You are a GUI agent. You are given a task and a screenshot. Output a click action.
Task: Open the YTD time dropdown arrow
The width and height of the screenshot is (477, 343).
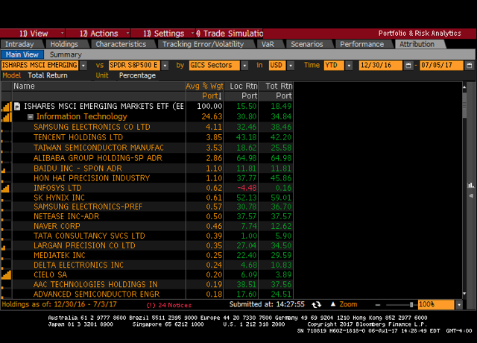pyautogui.click(x=349, y=66)
